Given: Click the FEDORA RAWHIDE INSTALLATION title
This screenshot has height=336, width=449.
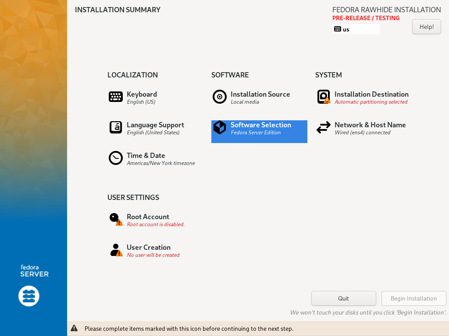Looking at the screenshot, I should tap(387, 10).
